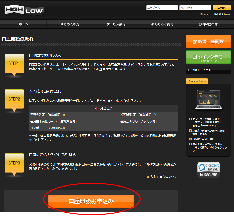The height and width of the screenshot is (216, 234).
Task: Click the HIGH LOW logo
Action: coord(24,10)
